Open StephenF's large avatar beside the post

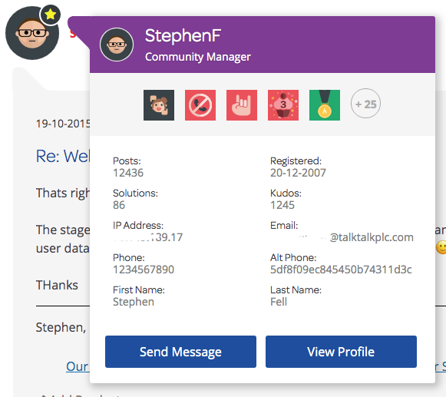pyautogui.click(x=32, y=33)
